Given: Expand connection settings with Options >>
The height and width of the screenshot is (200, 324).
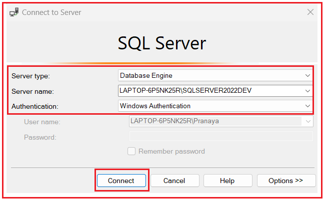Looking at the screenshot, I should pyautogui.click(x=286, y=181).
